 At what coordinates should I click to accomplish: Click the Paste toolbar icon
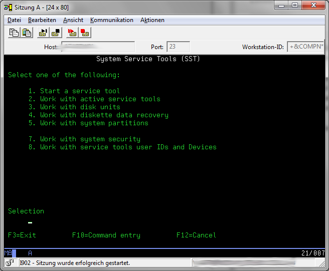click(x=27, y=33)
